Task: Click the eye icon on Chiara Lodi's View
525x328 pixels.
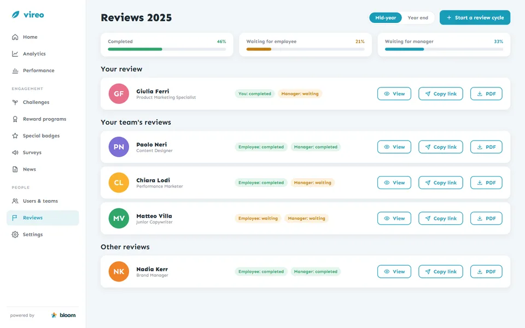Action: pyautogui.click(x=387, y=183)
